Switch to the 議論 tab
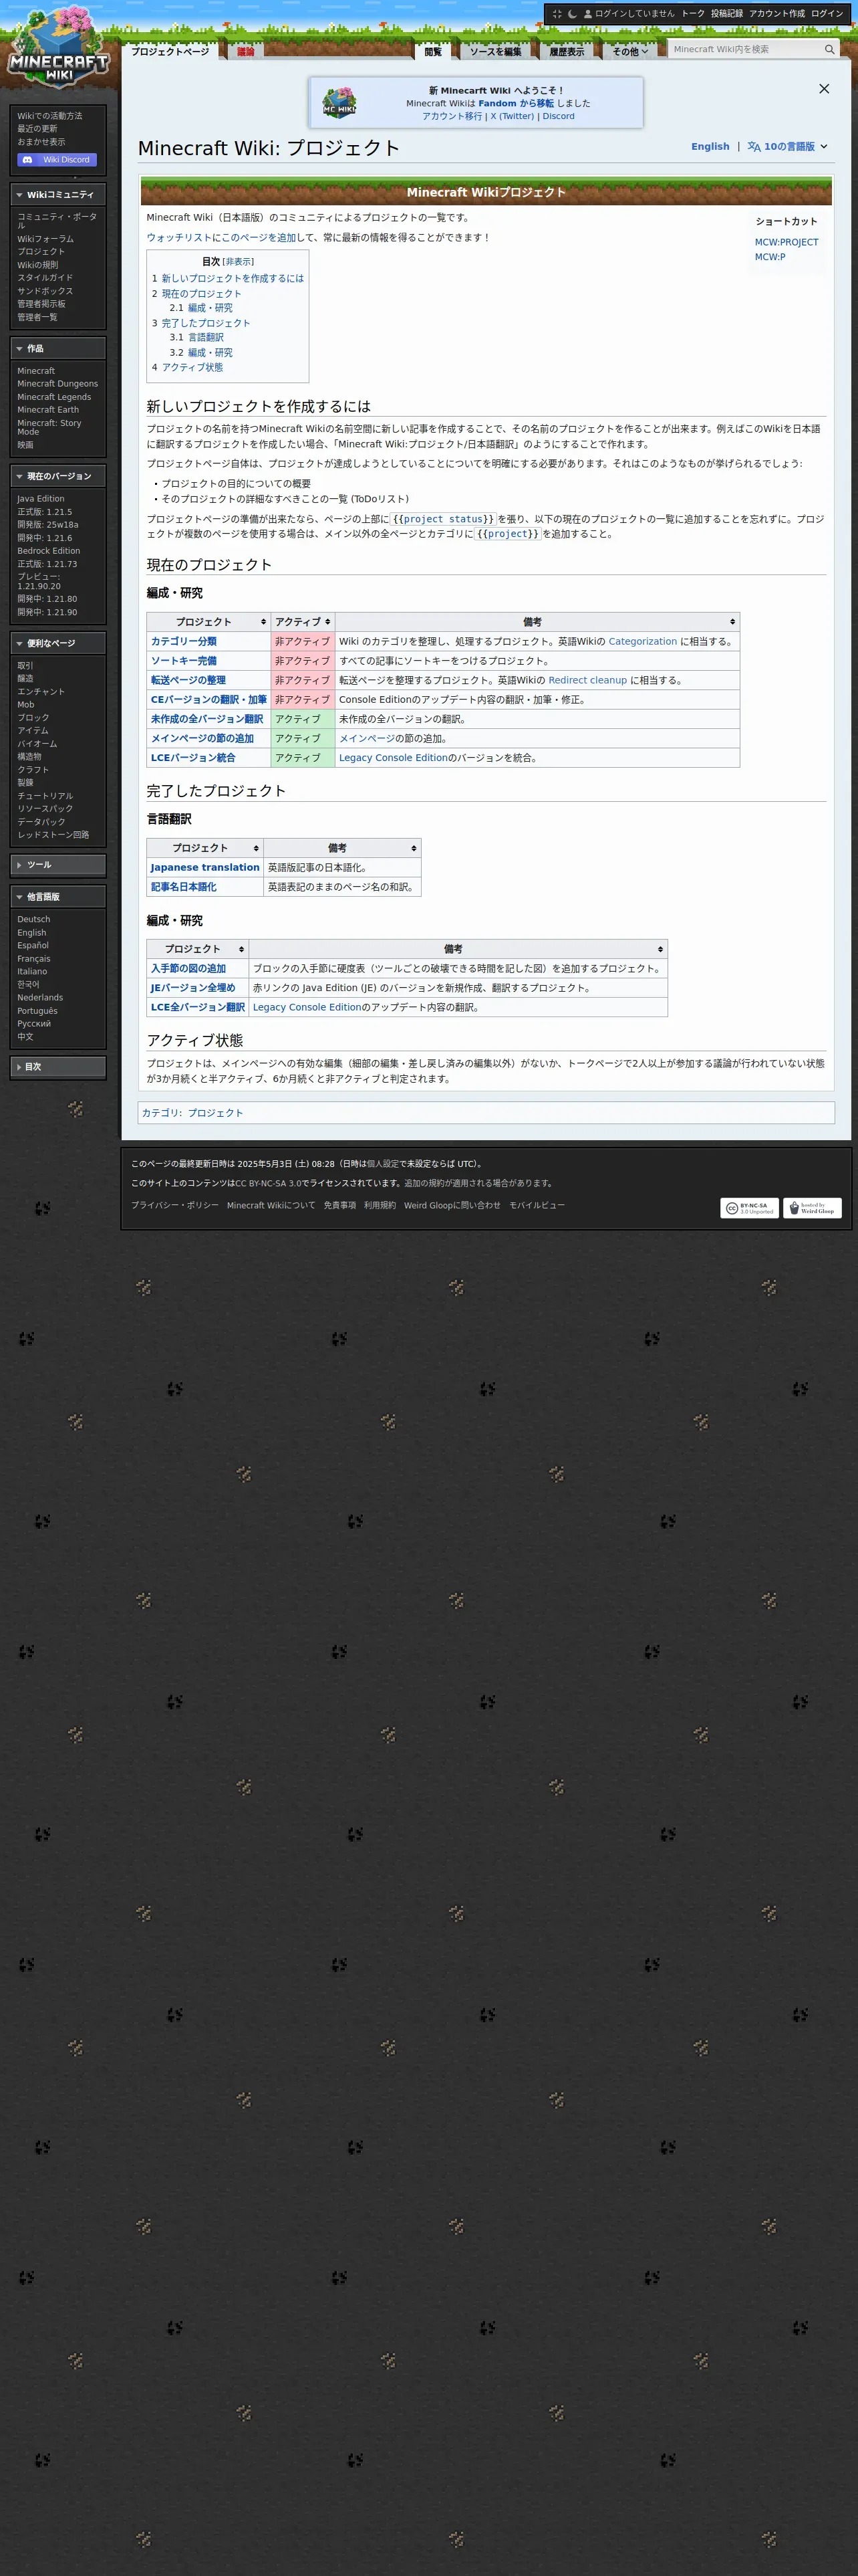 (246, 52)
